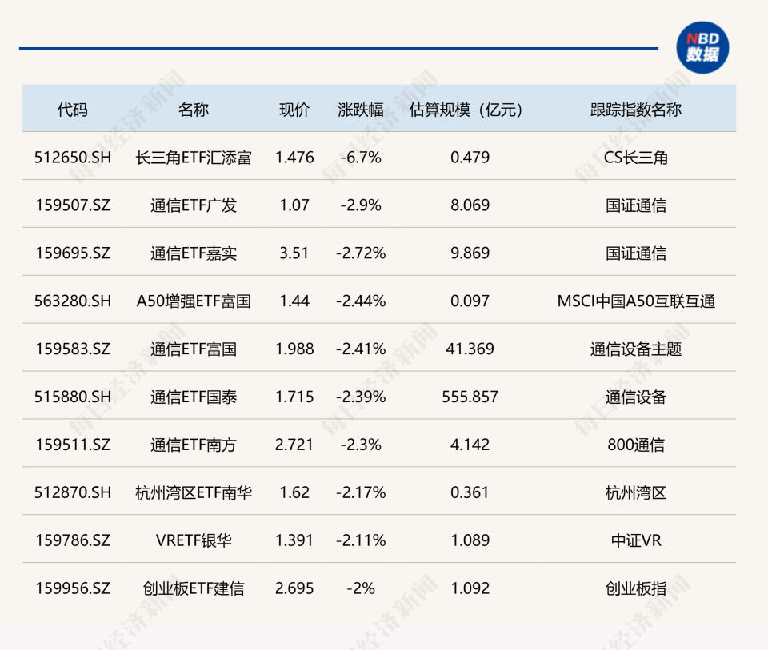This screenshot has height=650, width=768.
Task: Click 通信ETF国泰 fund name
Action: pos(194,397)
